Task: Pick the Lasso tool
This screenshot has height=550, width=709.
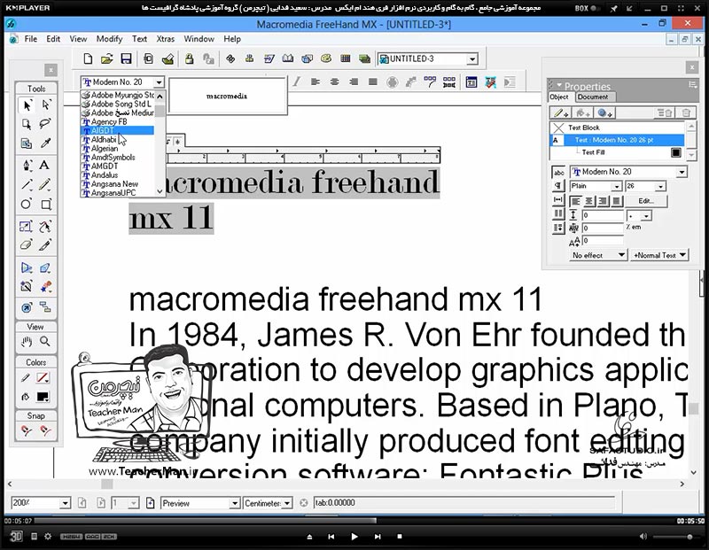Action: point(45,124)
